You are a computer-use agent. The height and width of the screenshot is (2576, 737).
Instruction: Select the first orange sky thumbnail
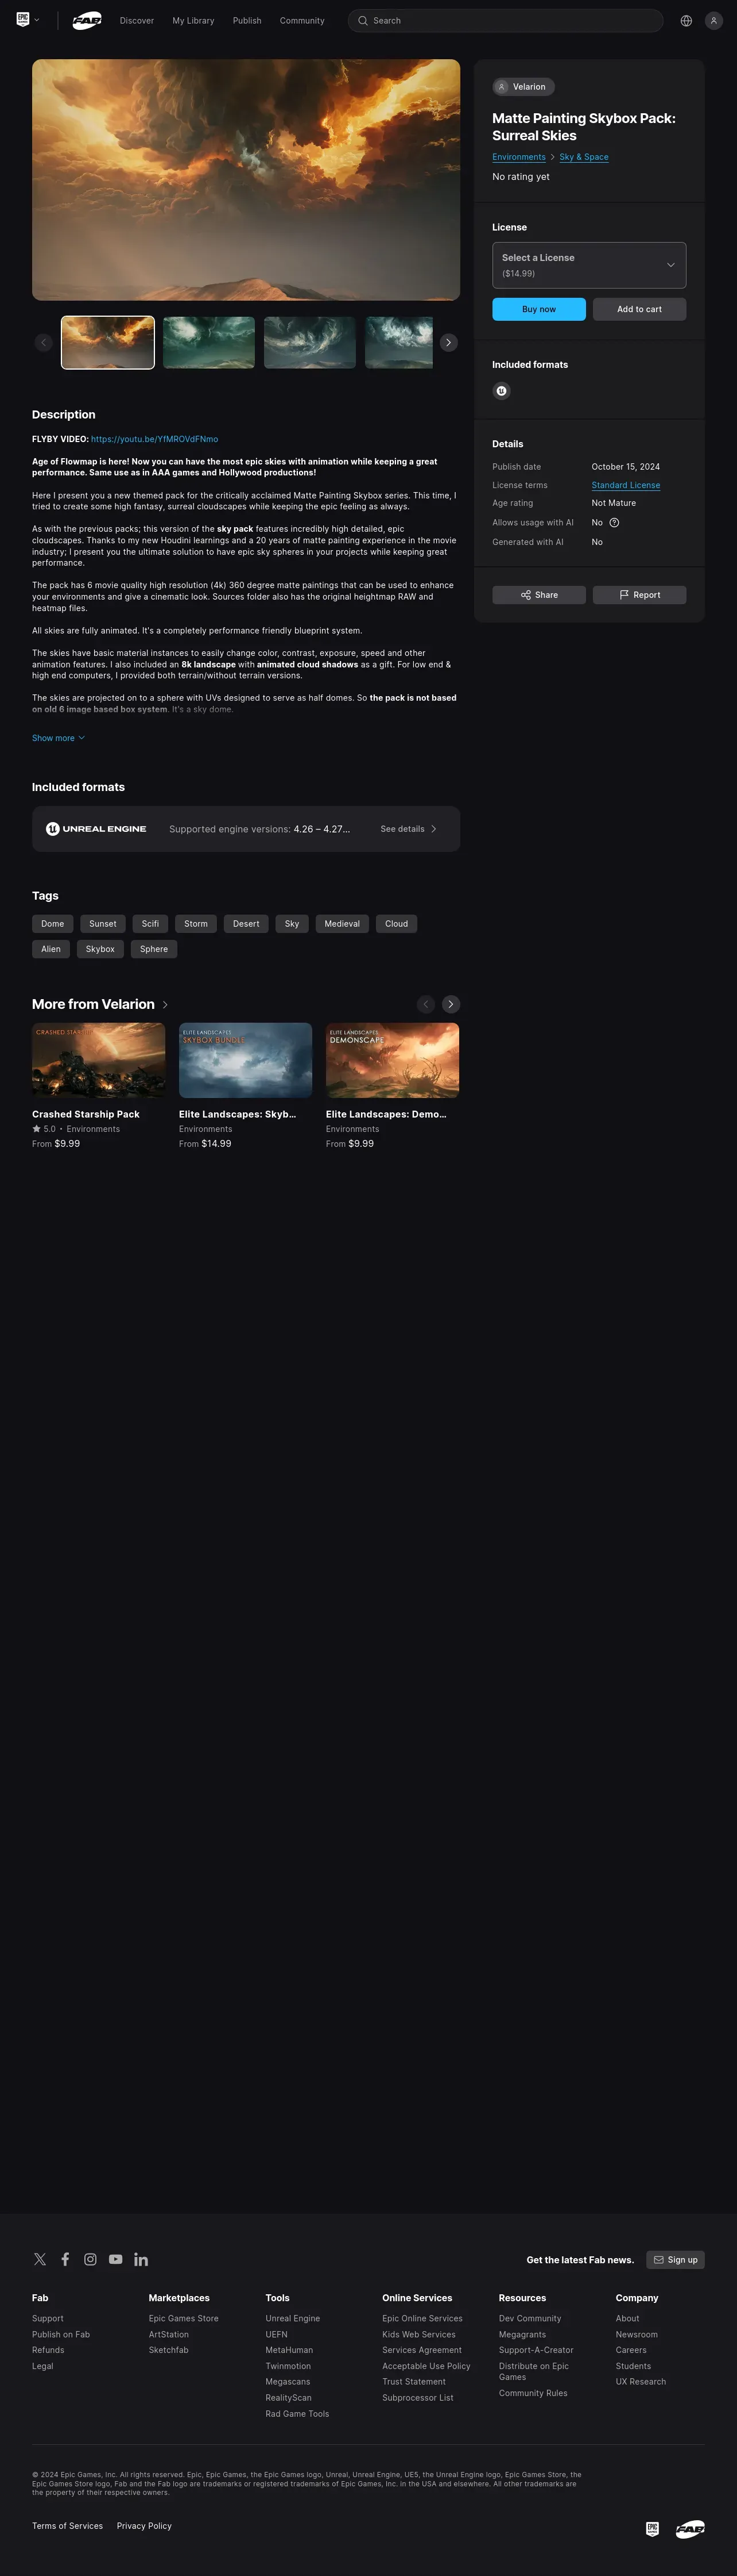(108, 342)
